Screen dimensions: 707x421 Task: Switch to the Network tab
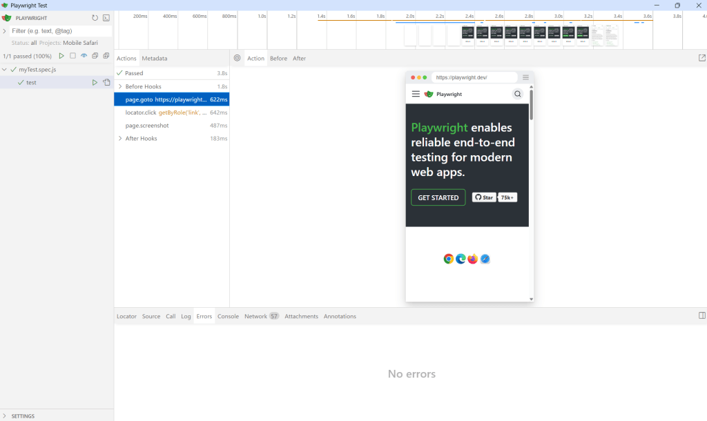[x=255, y=316]
